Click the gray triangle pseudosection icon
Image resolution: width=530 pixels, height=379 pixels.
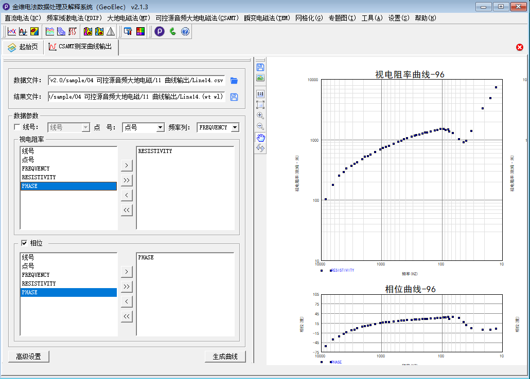[x=111, y=32]
